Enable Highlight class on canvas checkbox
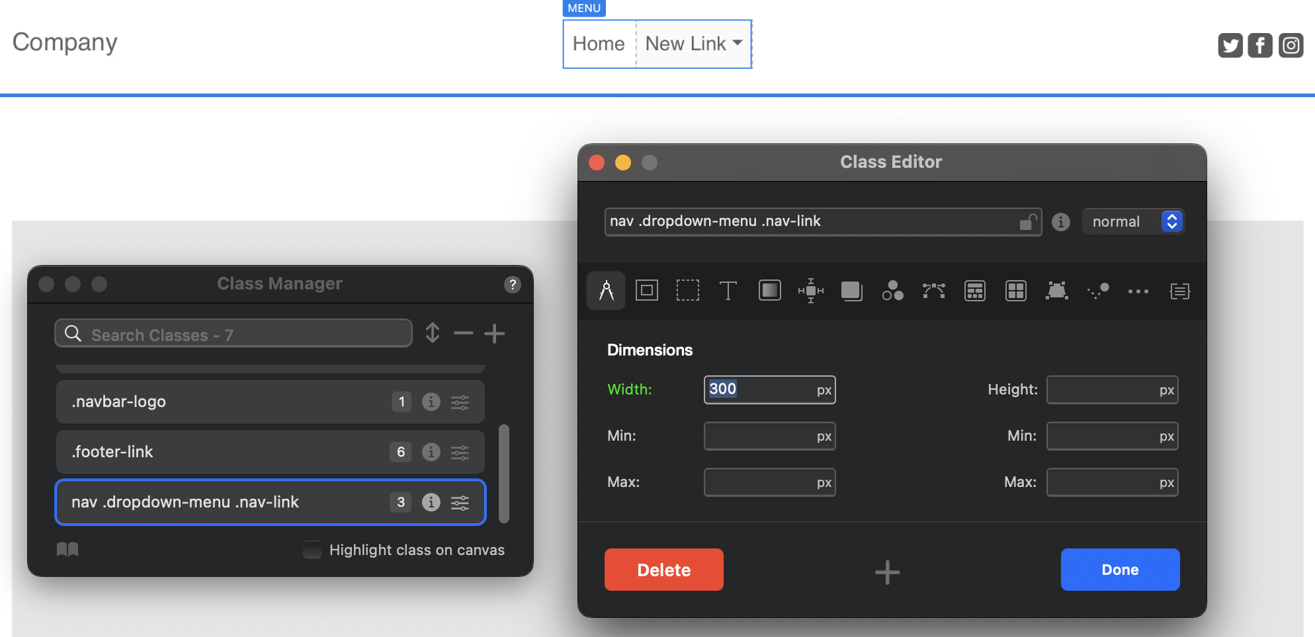Viewport: 1315px width, 637px height. click(x=312, y=550)
